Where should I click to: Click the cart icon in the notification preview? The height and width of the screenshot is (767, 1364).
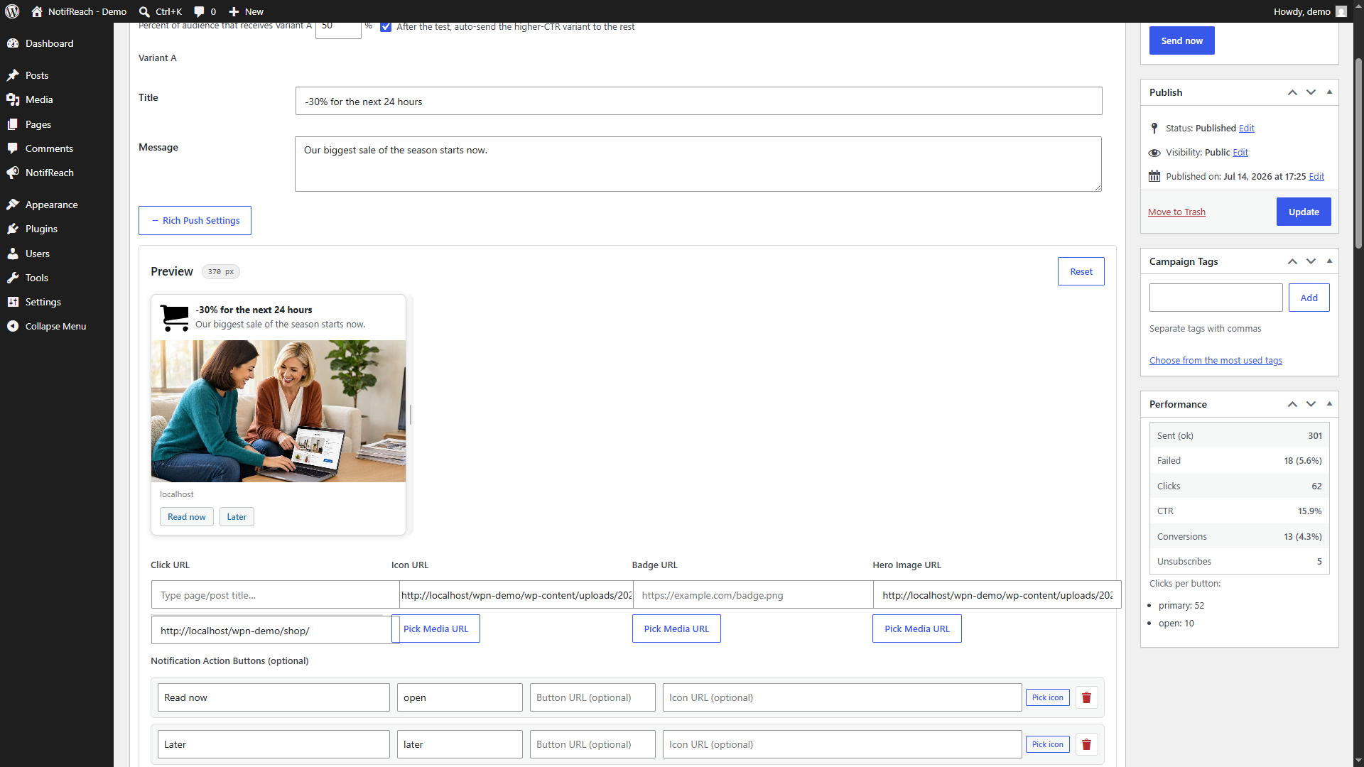174,317
